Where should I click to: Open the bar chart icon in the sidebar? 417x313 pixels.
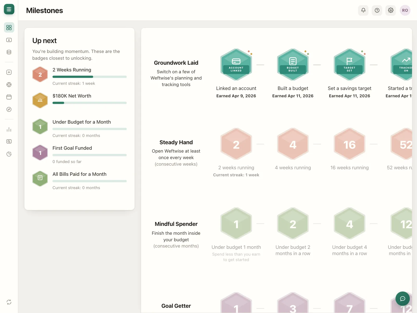[x=9, y=129]
